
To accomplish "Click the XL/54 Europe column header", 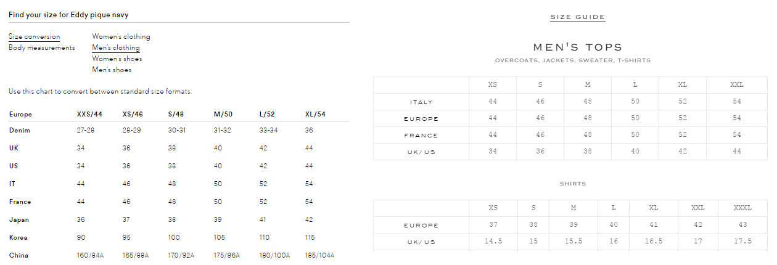I will (315, 114).
